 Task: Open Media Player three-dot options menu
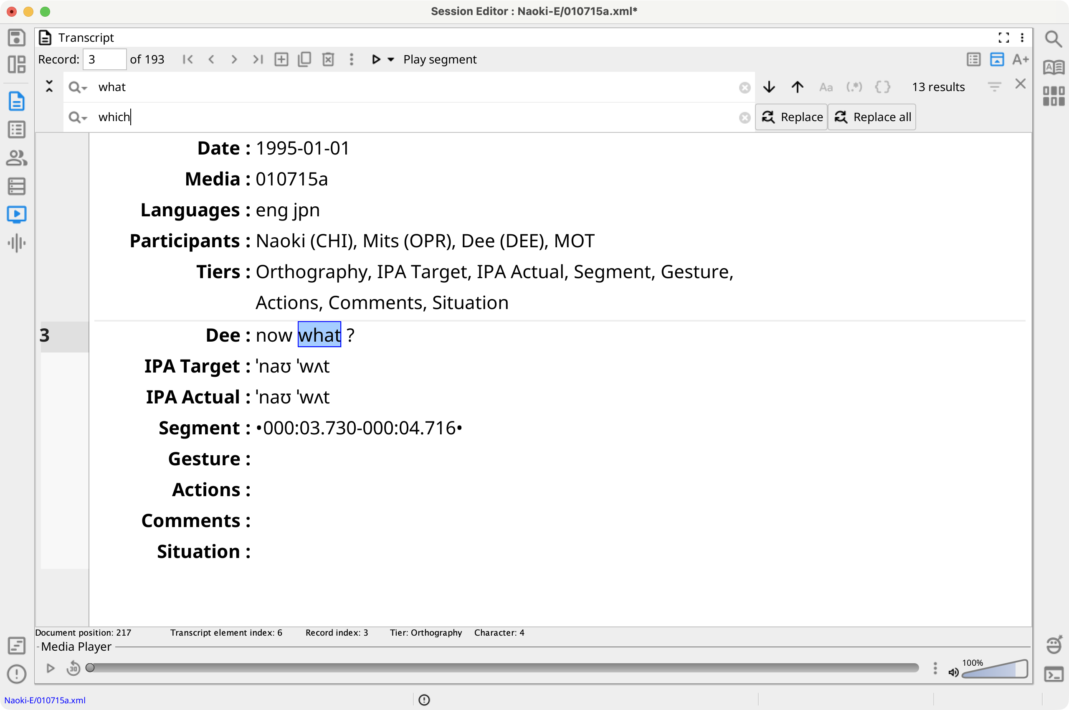(x=935, y=668)
